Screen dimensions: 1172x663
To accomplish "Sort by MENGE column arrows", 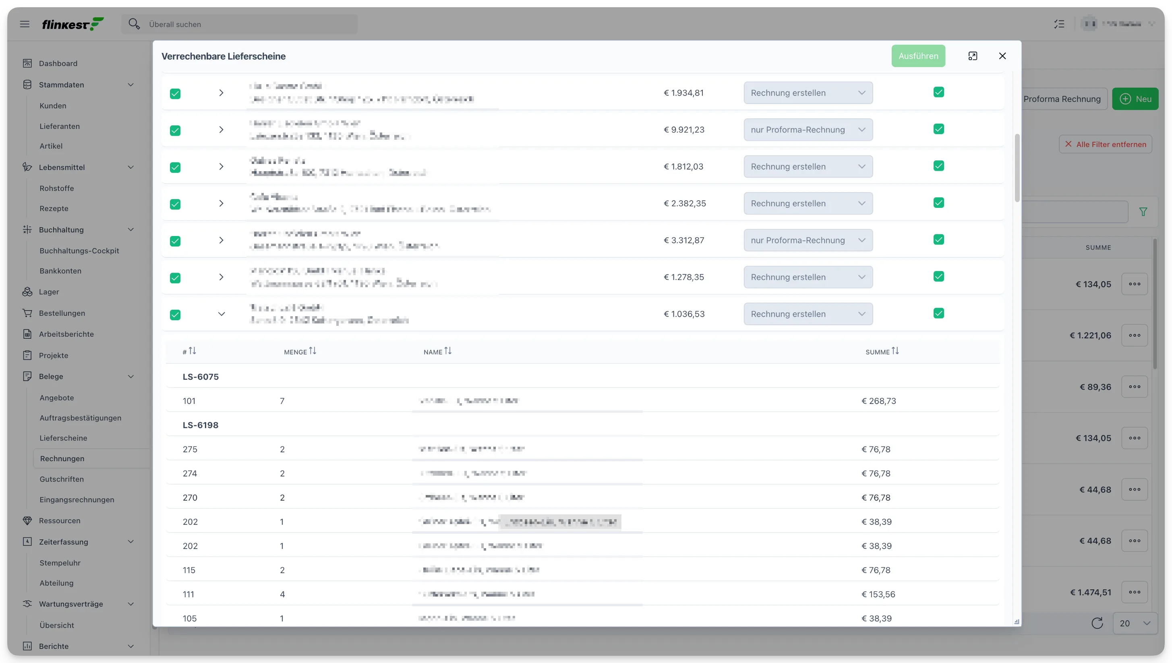I will tap(313, 350).
